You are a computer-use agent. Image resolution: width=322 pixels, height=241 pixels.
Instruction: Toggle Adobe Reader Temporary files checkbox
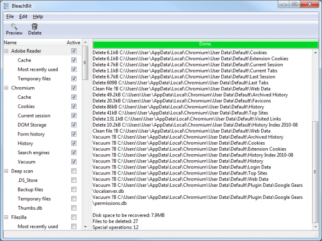click(74, 78)
